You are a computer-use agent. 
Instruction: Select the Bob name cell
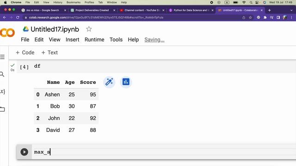55,106
